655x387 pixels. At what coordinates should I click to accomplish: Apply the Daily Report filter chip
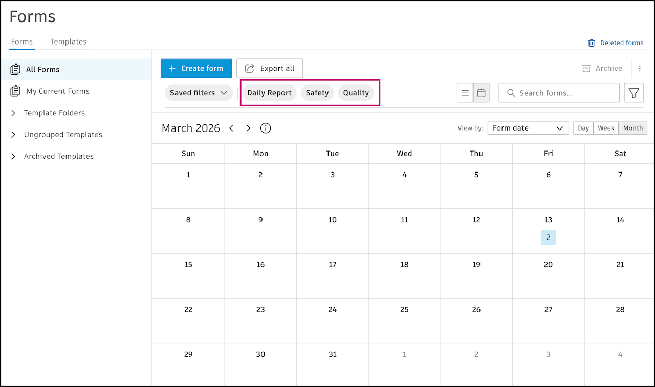269,93
